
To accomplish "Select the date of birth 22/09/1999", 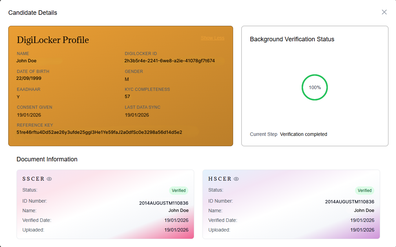I will click(29, 78).
